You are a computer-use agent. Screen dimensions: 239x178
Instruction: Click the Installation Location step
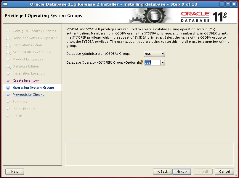click(29, 73)
